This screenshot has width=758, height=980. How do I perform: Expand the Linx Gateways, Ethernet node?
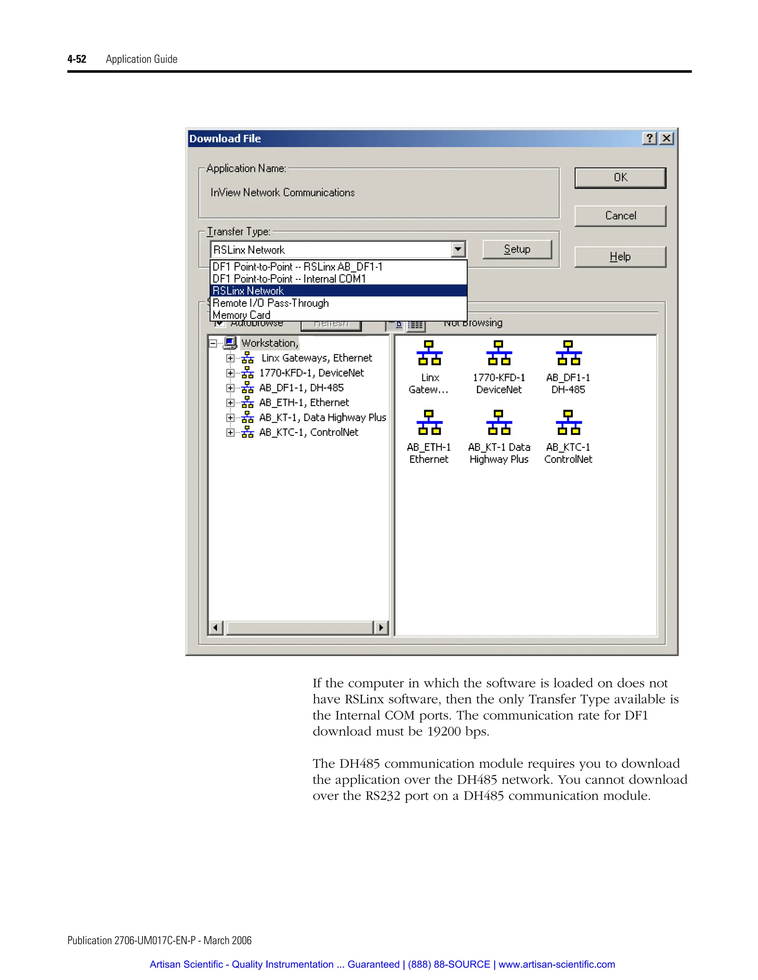(230, 358)
